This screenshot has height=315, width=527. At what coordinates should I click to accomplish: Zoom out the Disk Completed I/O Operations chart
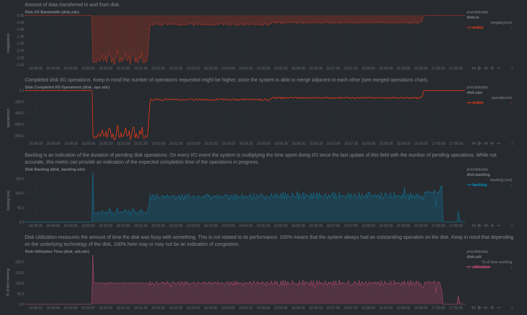click(x=499, y=143)
